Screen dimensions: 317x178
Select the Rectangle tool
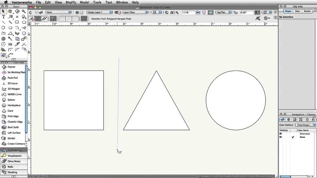pyautogui.click(x=17, y=22)
